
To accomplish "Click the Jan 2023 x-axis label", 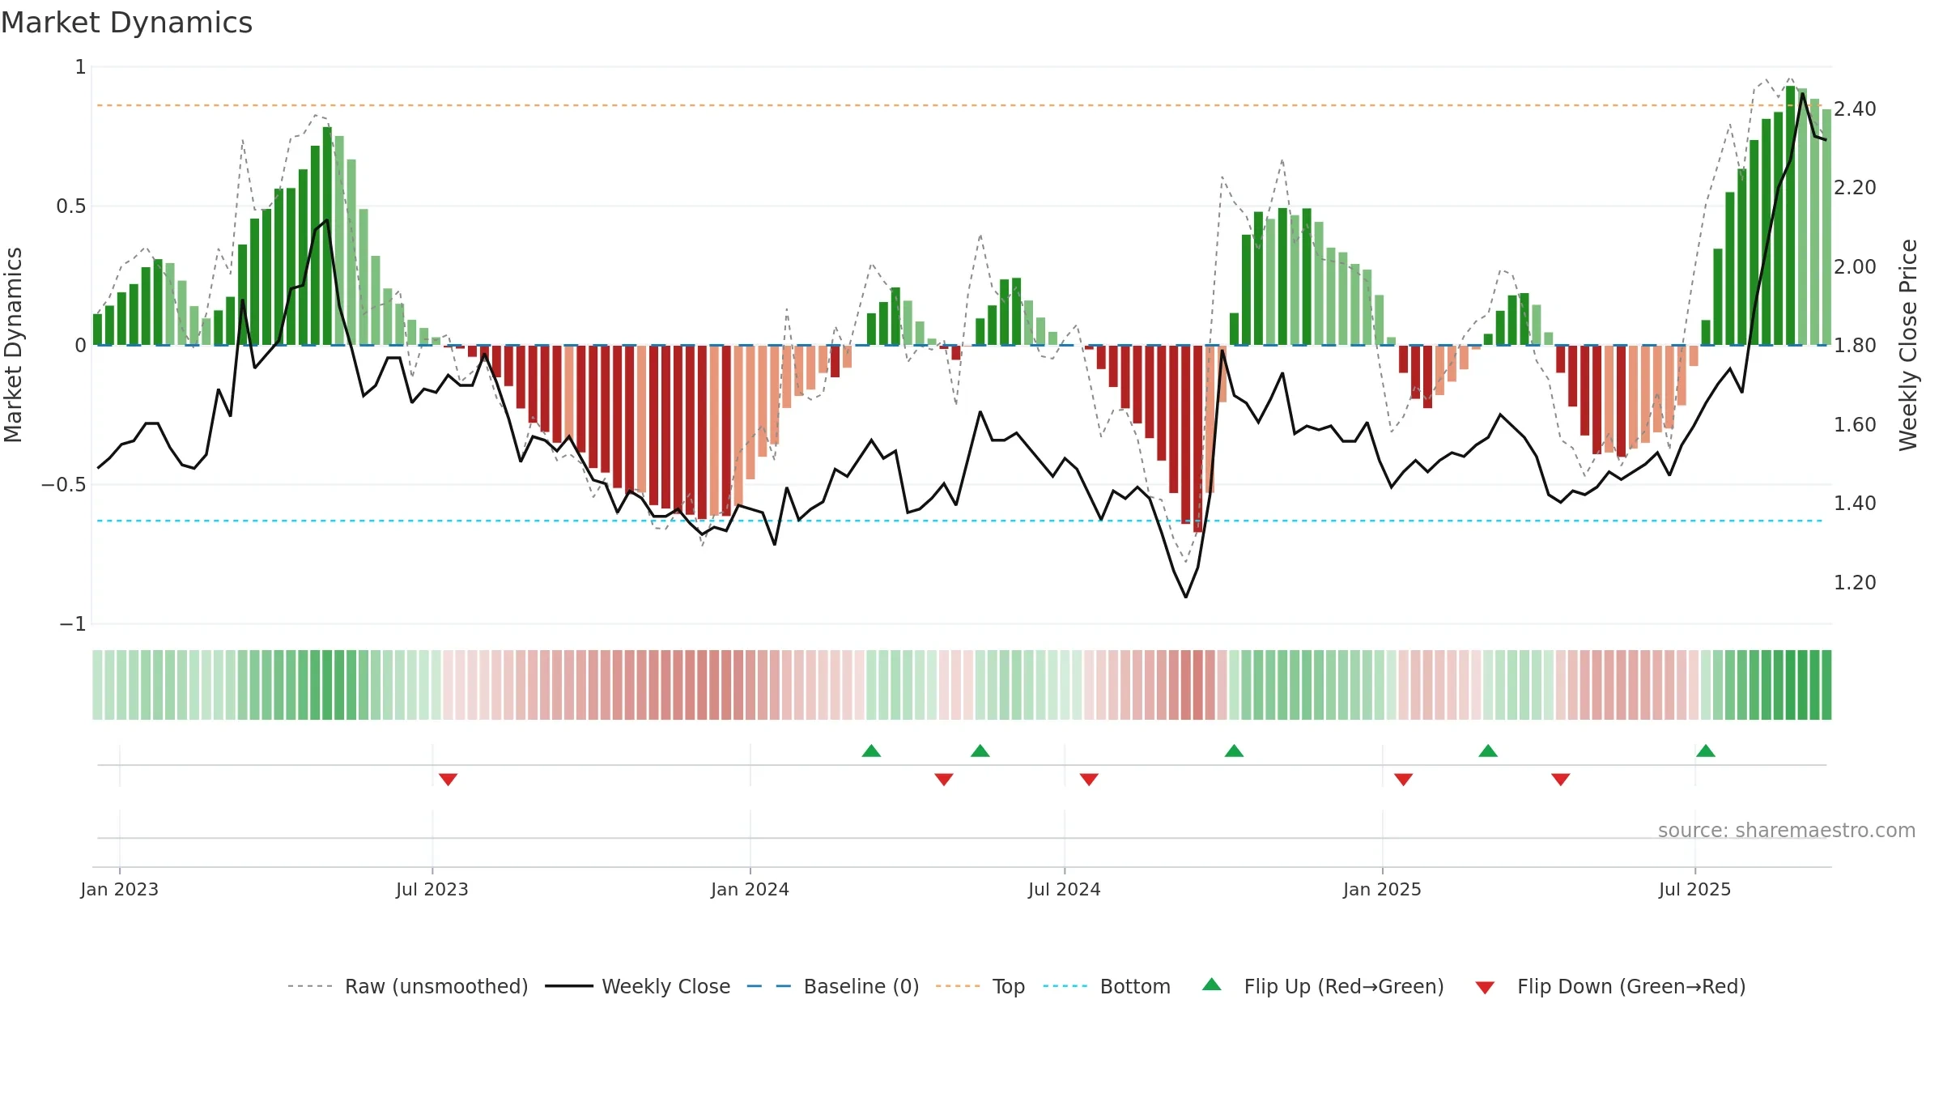I will click(x=120, y=889).
